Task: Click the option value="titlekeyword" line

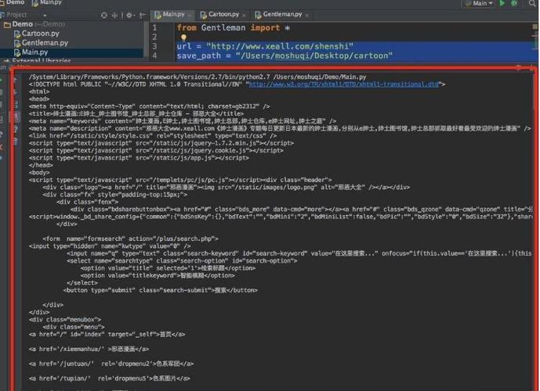Action: [x=158, y=275]
